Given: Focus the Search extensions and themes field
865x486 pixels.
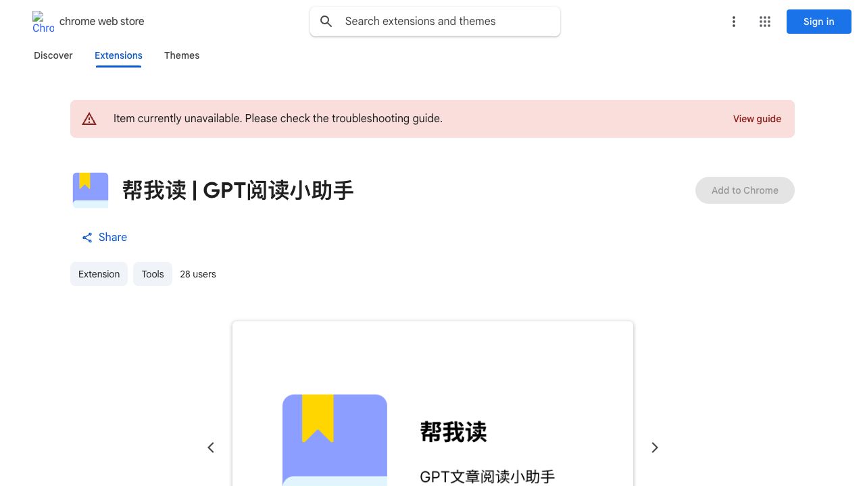Looking at the screenshot, I should click(x=435, y=22).
